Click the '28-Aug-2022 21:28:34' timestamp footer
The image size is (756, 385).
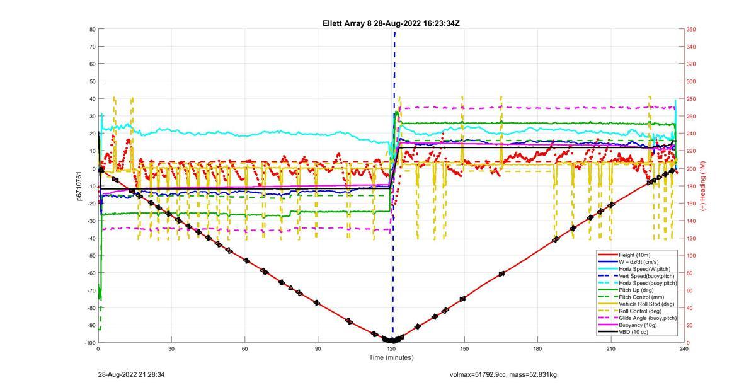131,375
